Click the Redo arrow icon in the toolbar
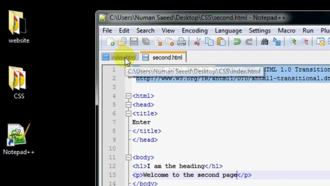The width and height of the screenshot is (330, 186). coord(249,42)
